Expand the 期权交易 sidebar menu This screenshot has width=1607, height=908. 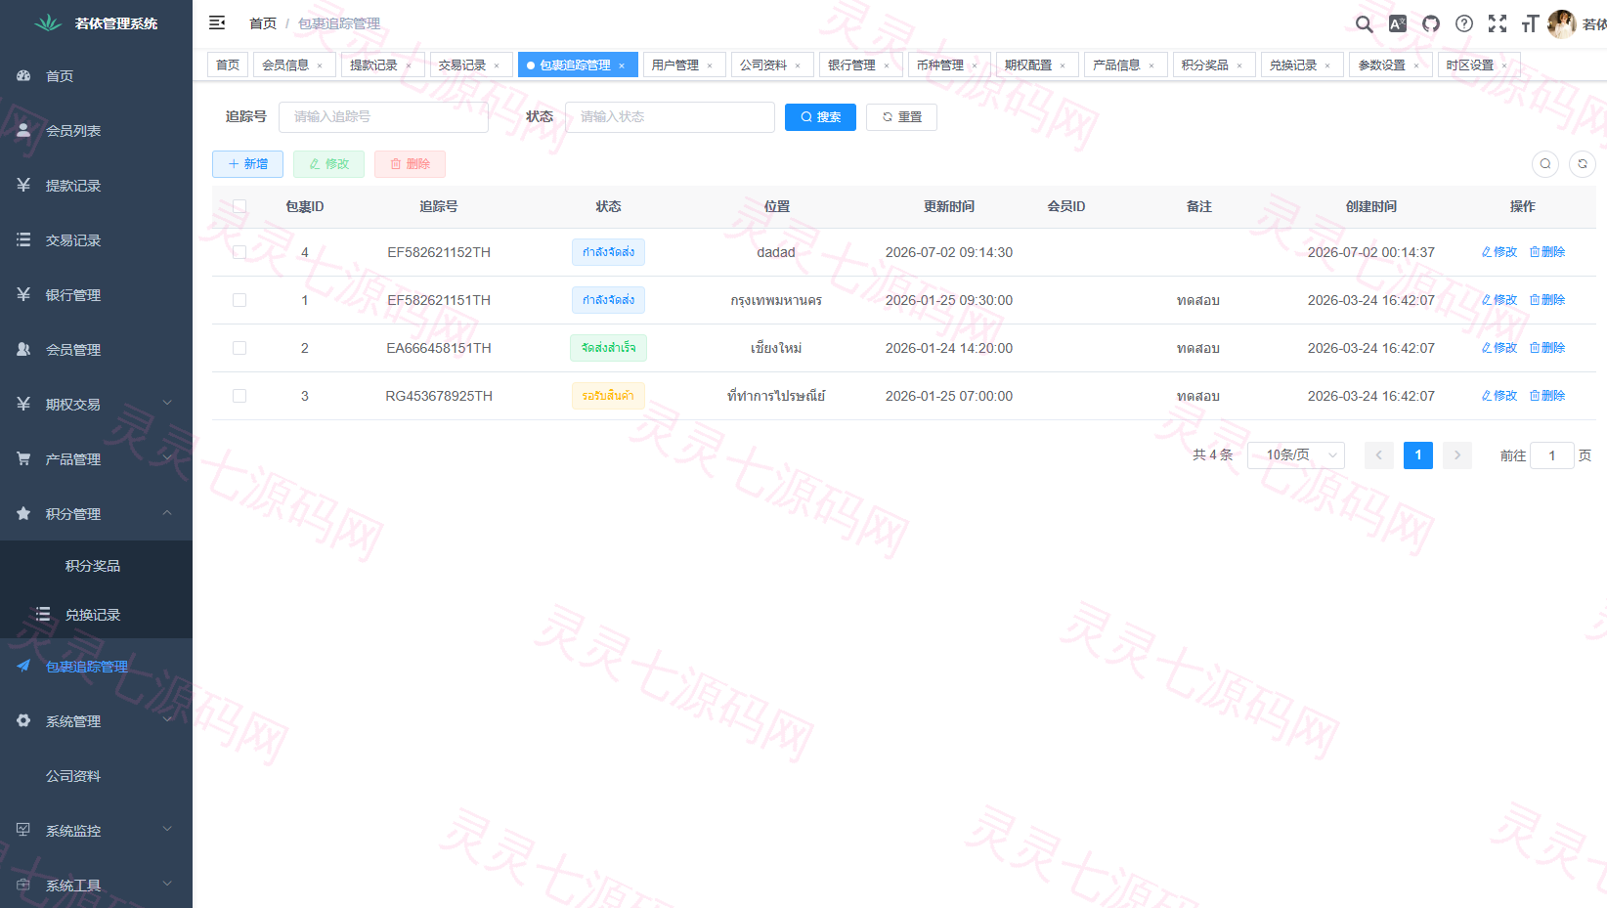[96, 405]
